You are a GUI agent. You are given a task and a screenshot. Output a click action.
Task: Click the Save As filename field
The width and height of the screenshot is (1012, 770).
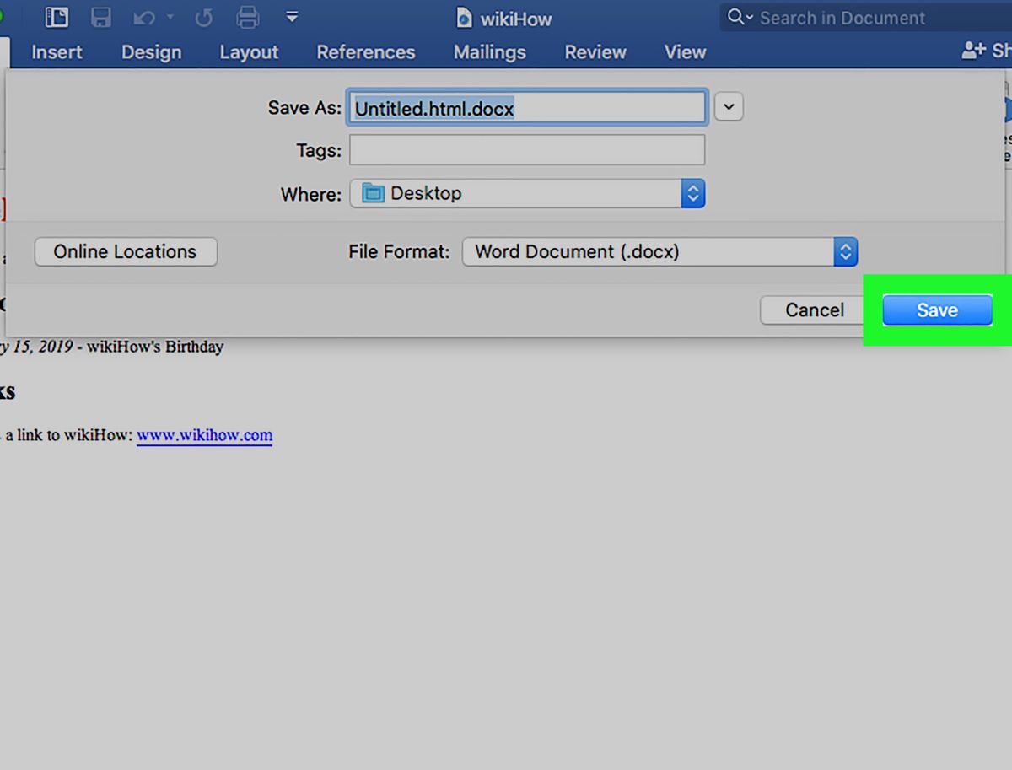click(x=528, y=108)
